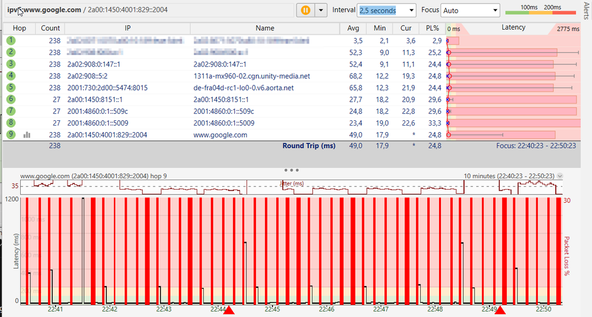Open the Focus Auto dropdown

[495, 10]
